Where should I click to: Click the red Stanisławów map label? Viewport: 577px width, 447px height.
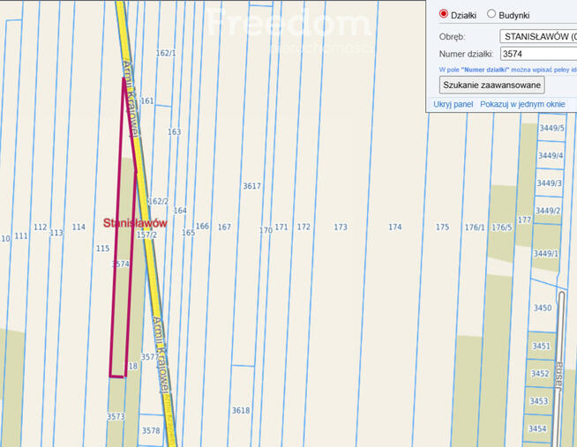[135, 223]
